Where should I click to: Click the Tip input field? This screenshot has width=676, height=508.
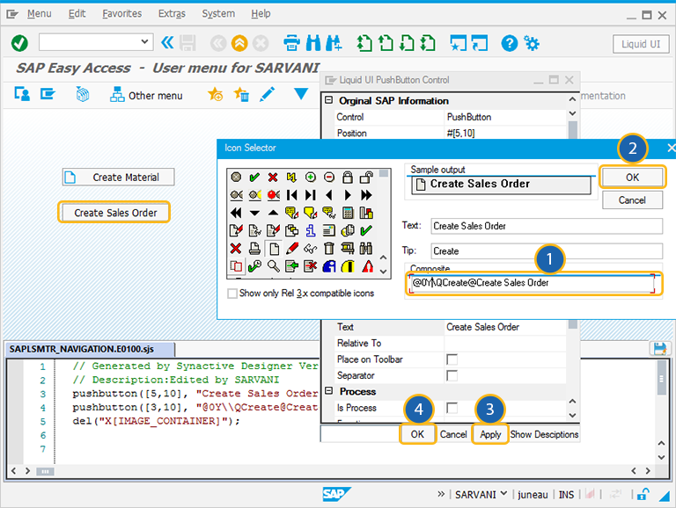(547, 251)
